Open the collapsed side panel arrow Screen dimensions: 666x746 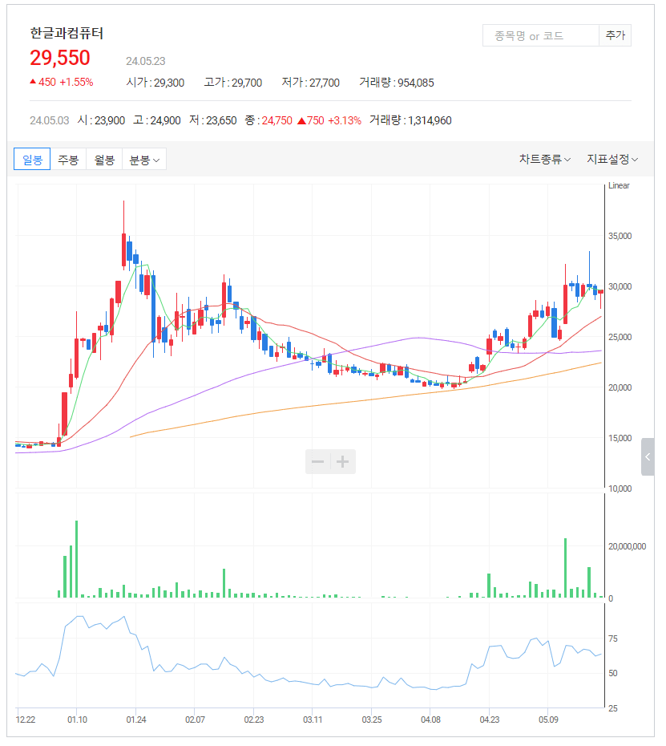click(x=648, y=456)
